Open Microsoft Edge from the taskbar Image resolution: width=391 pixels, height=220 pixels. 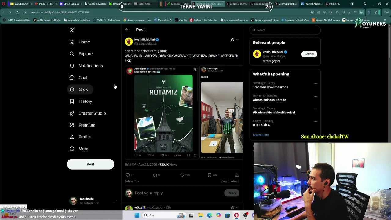(209, 215)
